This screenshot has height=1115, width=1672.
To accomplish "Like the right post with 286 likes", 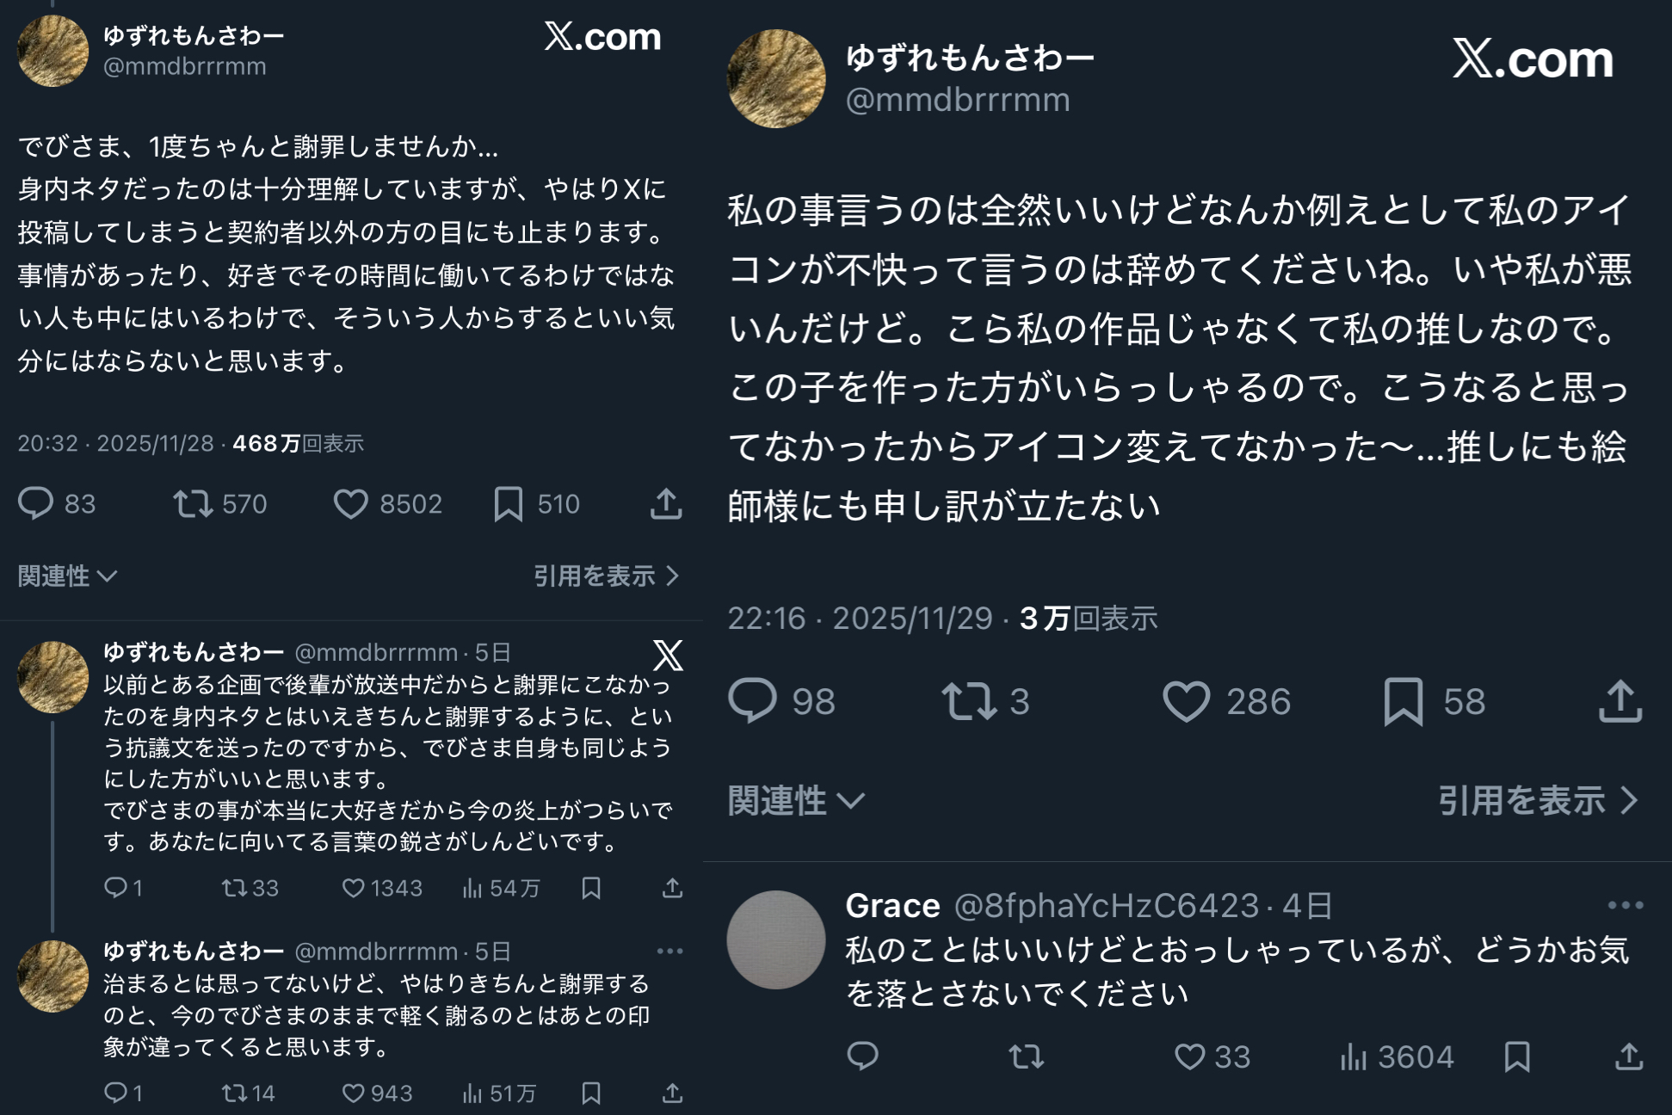I will click(x=1187, y=701).
